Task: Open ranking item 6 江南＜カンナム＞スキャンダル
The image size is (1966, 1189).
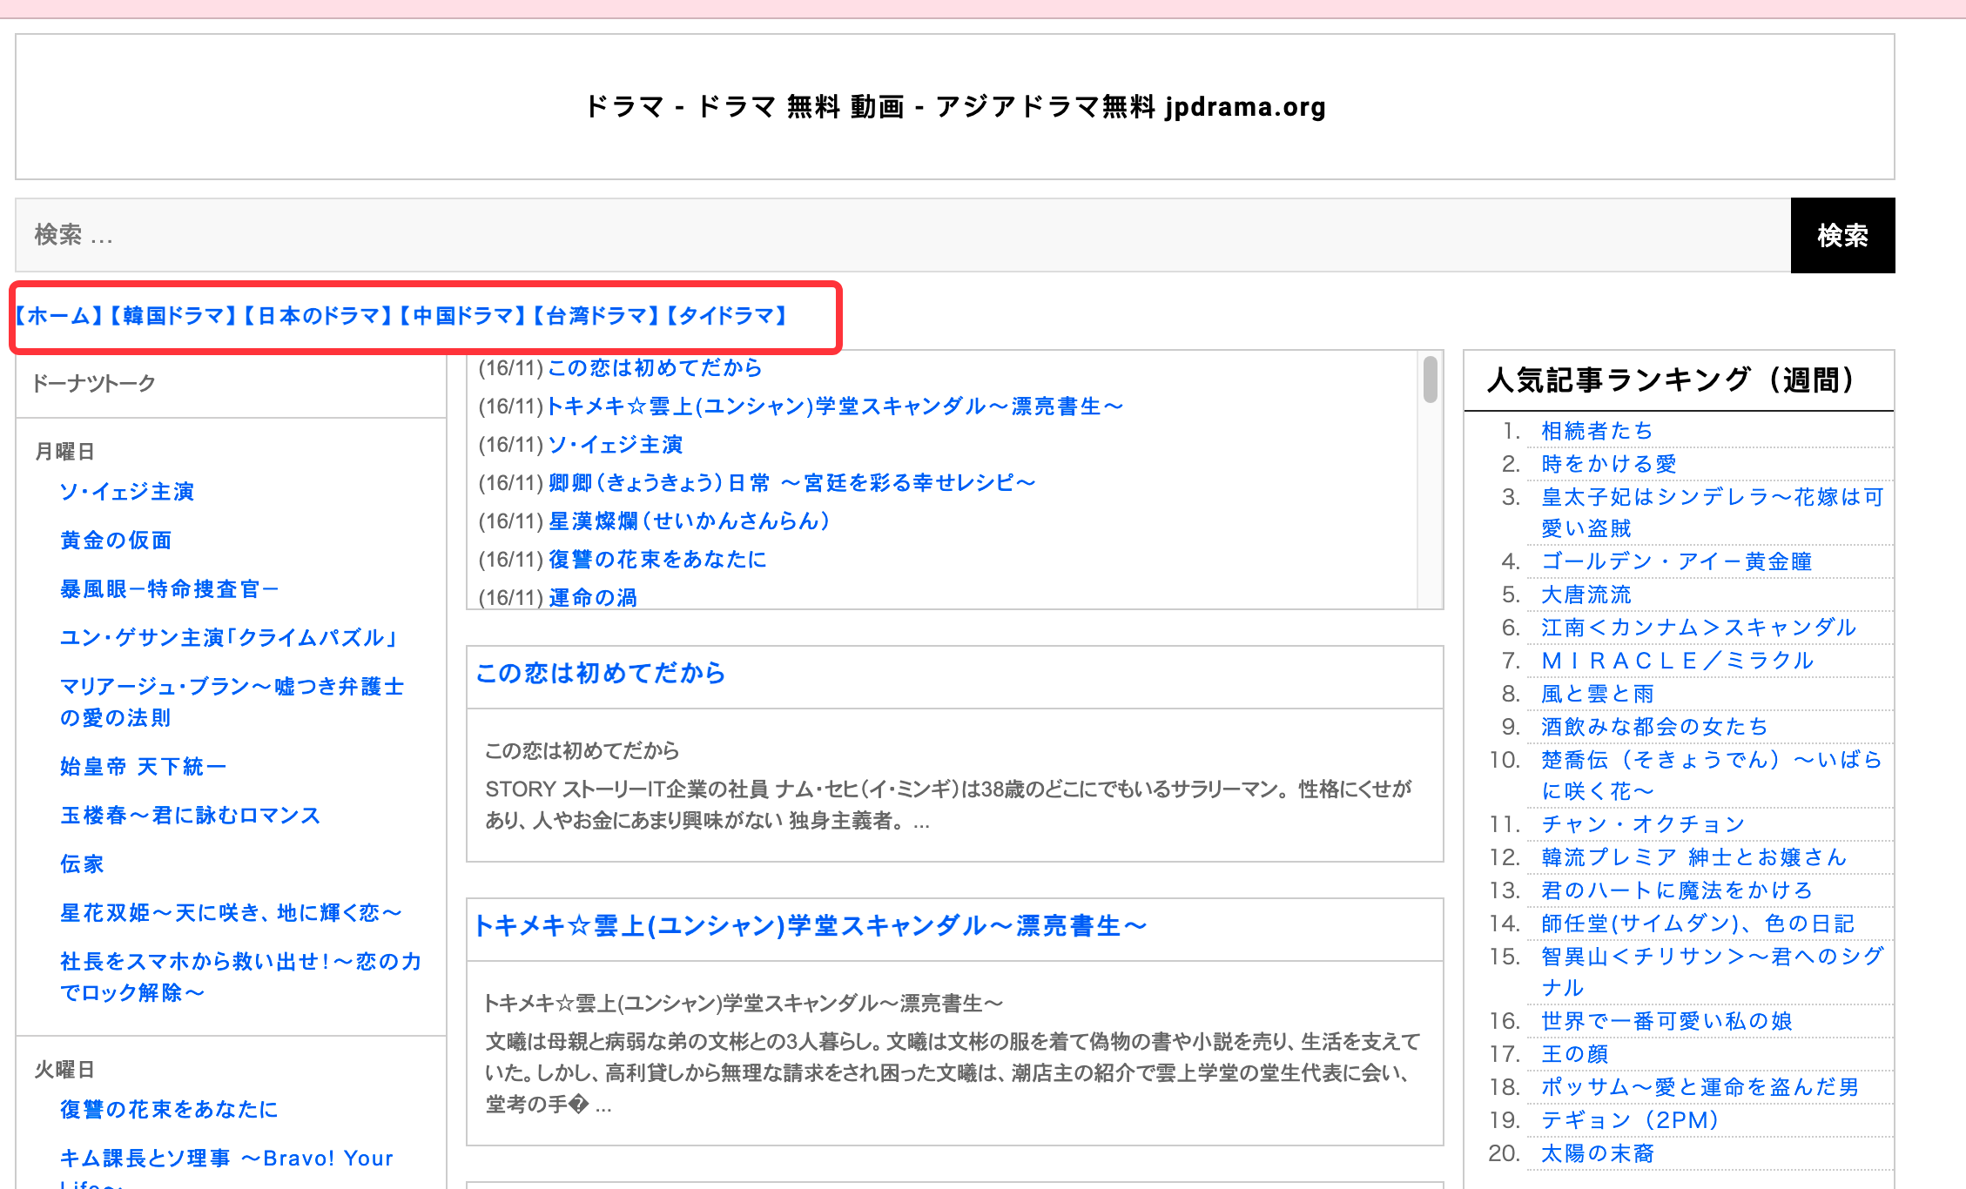Action: coord(1699,628)
